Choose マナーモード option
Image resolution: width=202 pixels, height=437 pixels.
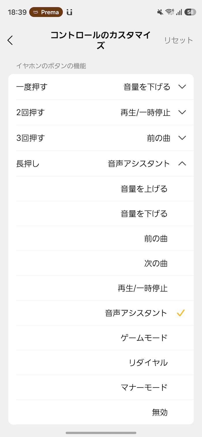coord(144,387)
